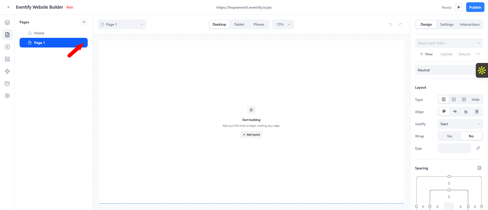Viewport: 488px width, 210px height.
Task: Click the Beta badge
Action: click(x=70, y=7)
